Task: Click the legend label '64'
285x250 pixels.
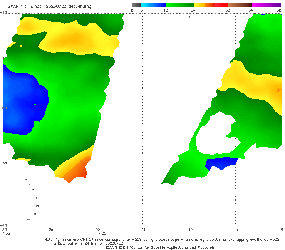Action: point(251,10)
